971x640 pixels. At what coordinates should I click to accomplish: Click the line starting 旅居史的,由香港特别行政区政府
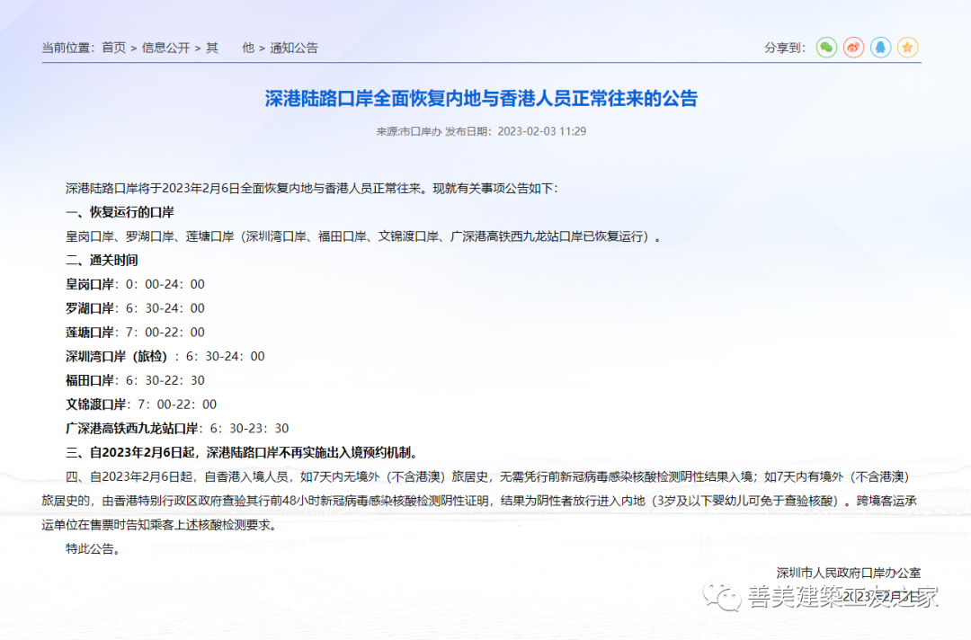(x=479, y=501)
